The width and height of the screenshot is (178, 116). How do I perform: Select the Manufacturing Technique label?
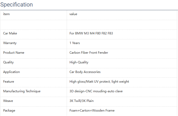coord(22,91)
